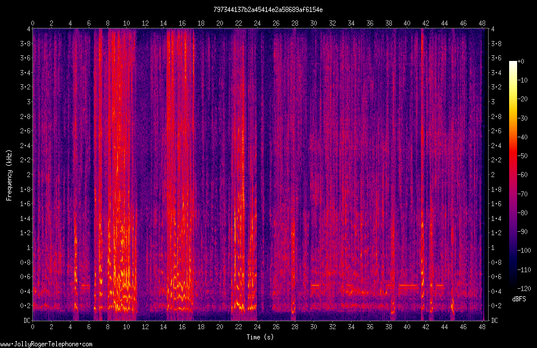The width and height of the screenshot is (537, 348).
Task: Click the "dBFS" colorbar unit label
Action: (519, 299)
